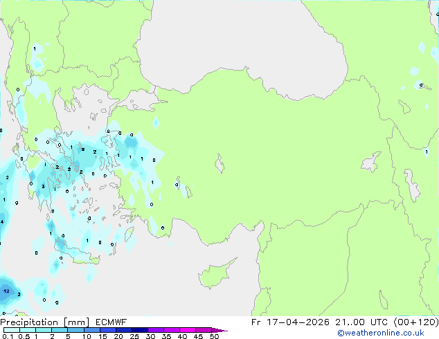Click legend scale label '5'

coord(68,336)
